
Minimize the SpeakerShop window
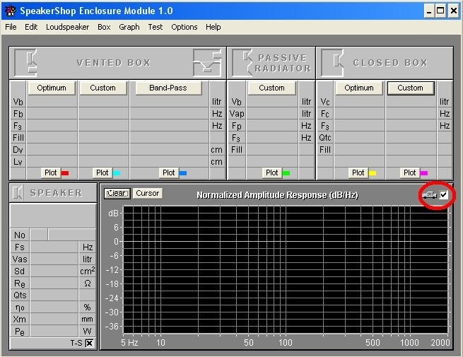[429, 11]
